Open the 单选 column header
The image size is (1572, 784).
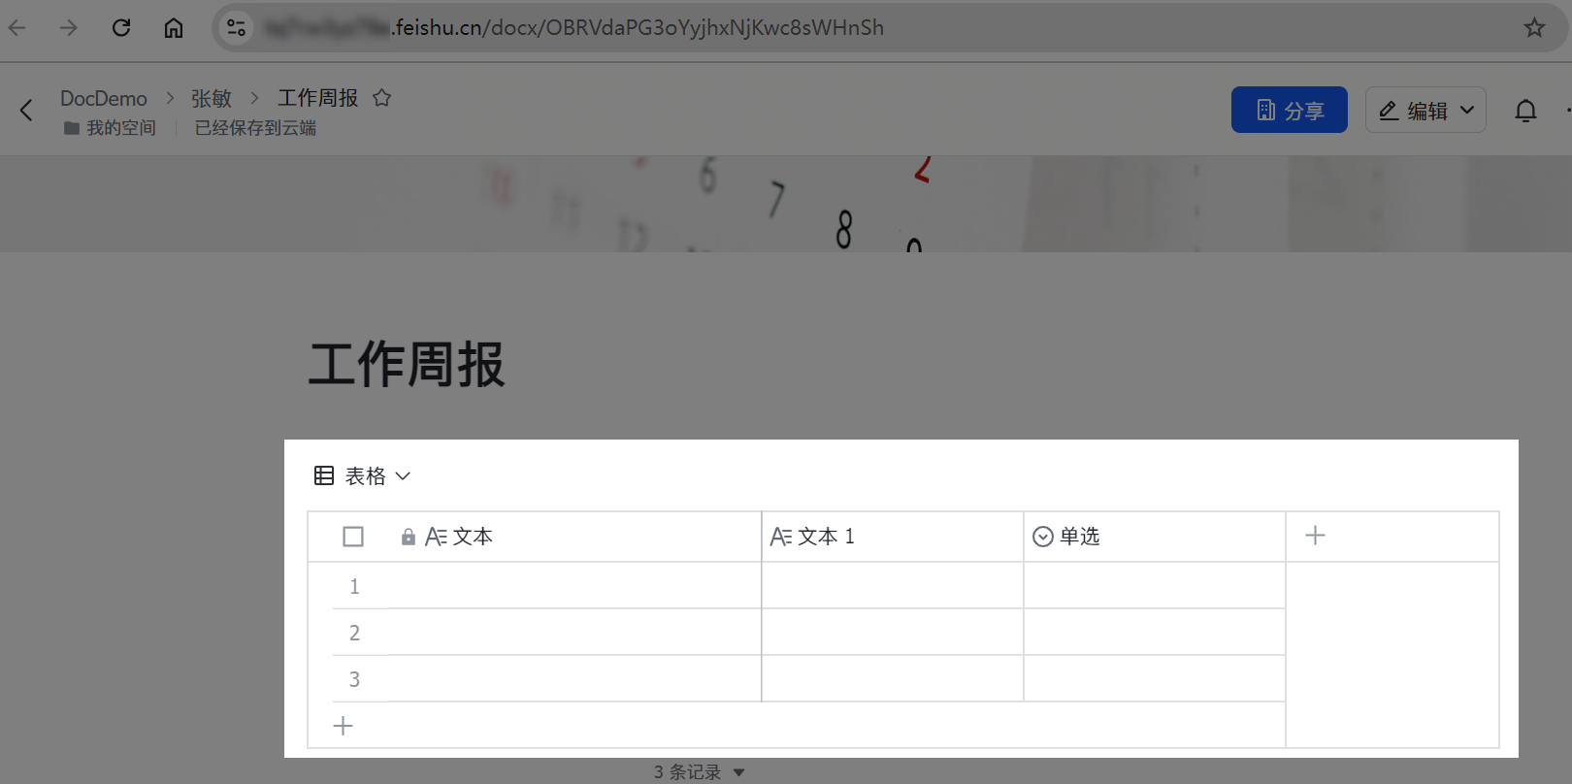tap(1079, 537)
